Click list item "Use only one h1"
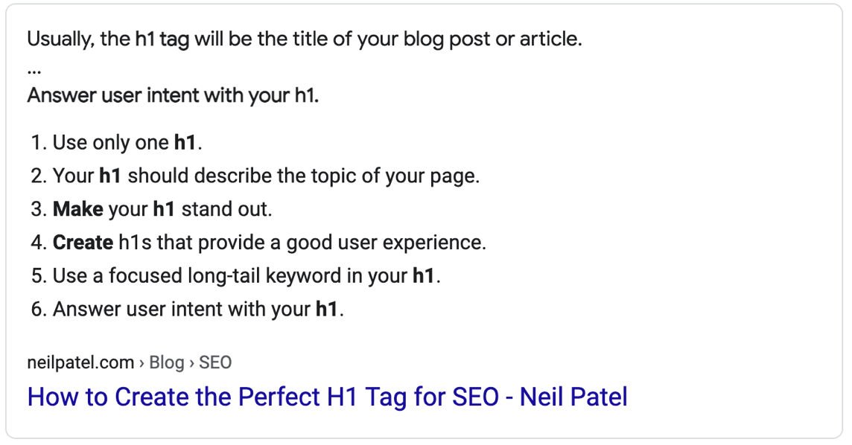Viewport: 852px width, 445px height. click(127, 143)
